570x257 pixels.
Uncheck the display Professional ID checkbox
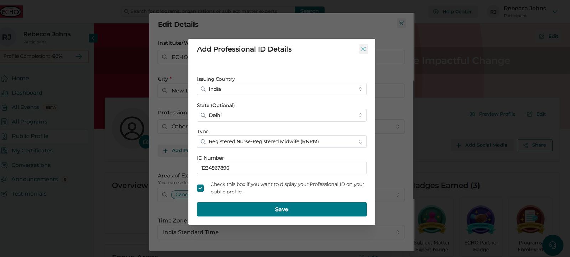pyautogui.click(x=201, y=188)
